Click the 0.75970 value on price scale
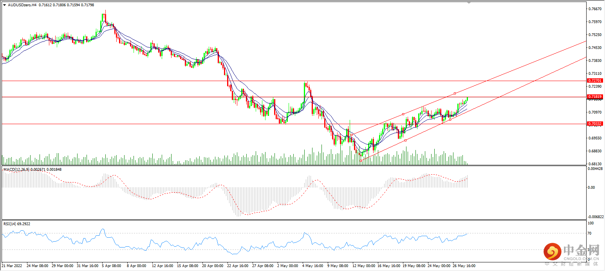Viewport: 605px width, 271px height. pyautogui.click(x=595, y=22)
